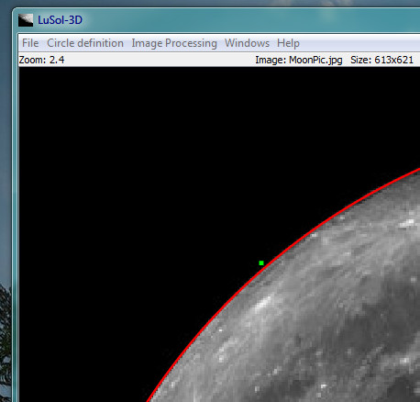Screen dimensions: 420x402
Task: Open the Circle definition menu
Action: [x=85, y=43]
